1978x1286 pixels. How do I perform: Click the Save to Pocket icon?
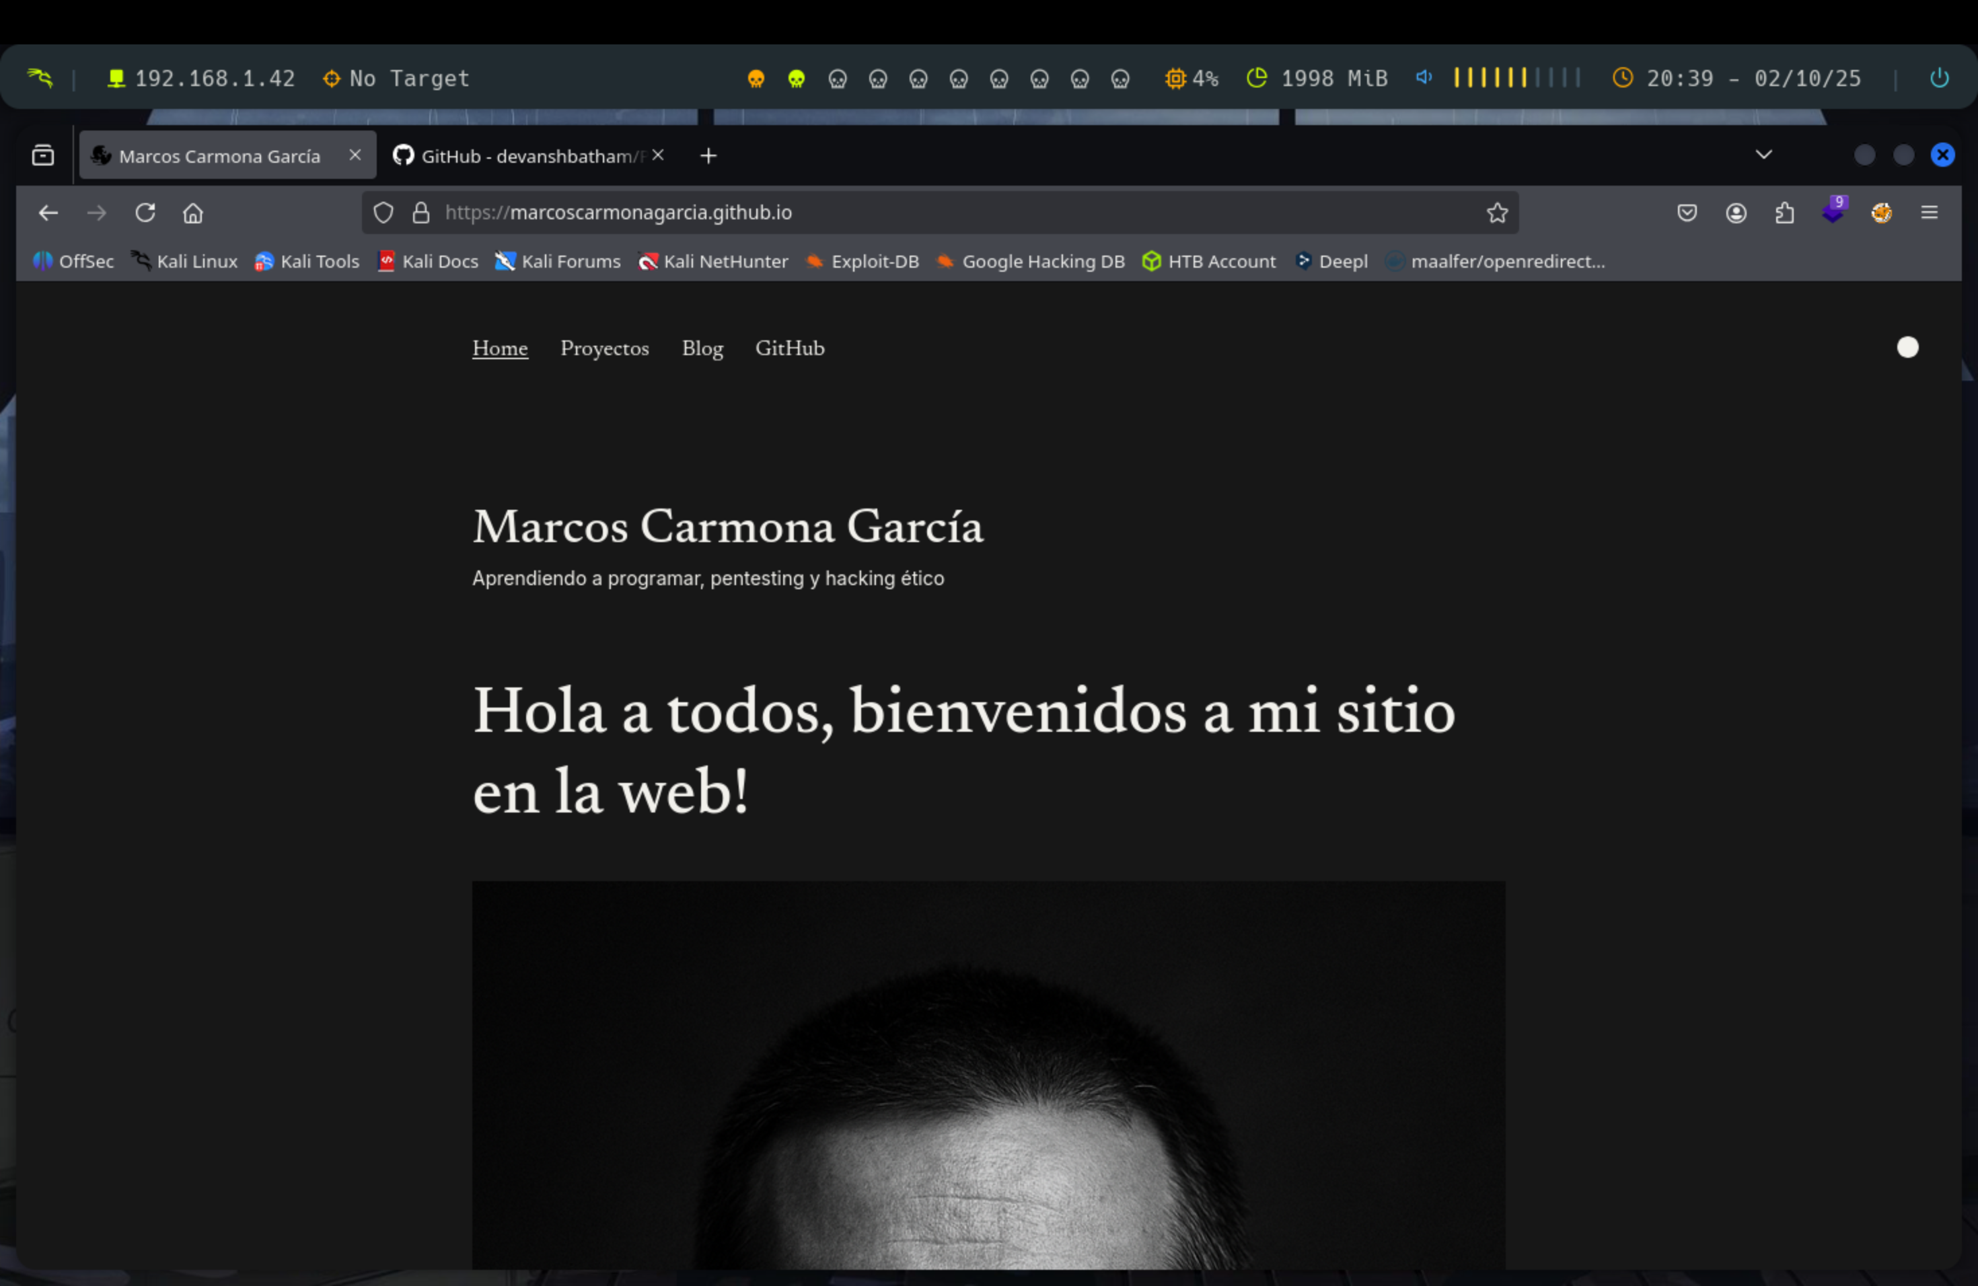pyautogui.click(x=1686, y=213)
